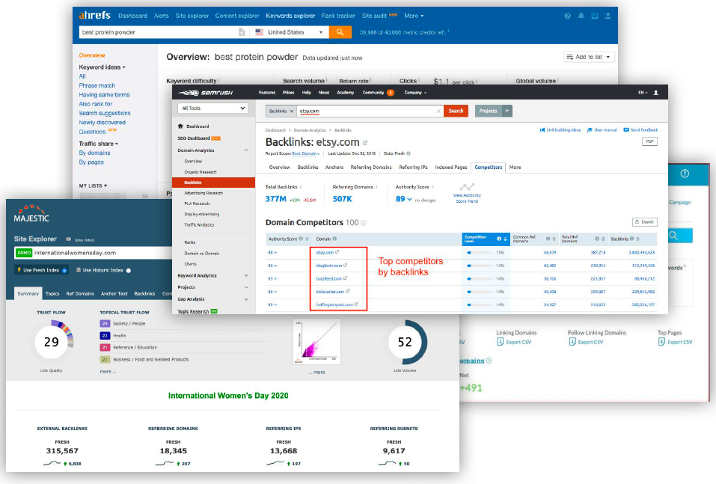
Task: Click the orange Ahrefs search magnifier button
Action: [340, 32]
